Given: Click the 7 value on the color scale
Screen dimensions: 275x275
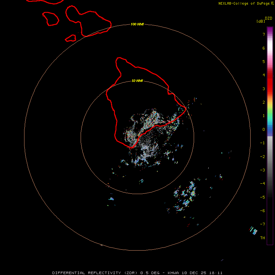Looking at the screenshot, I should [264, 34].
